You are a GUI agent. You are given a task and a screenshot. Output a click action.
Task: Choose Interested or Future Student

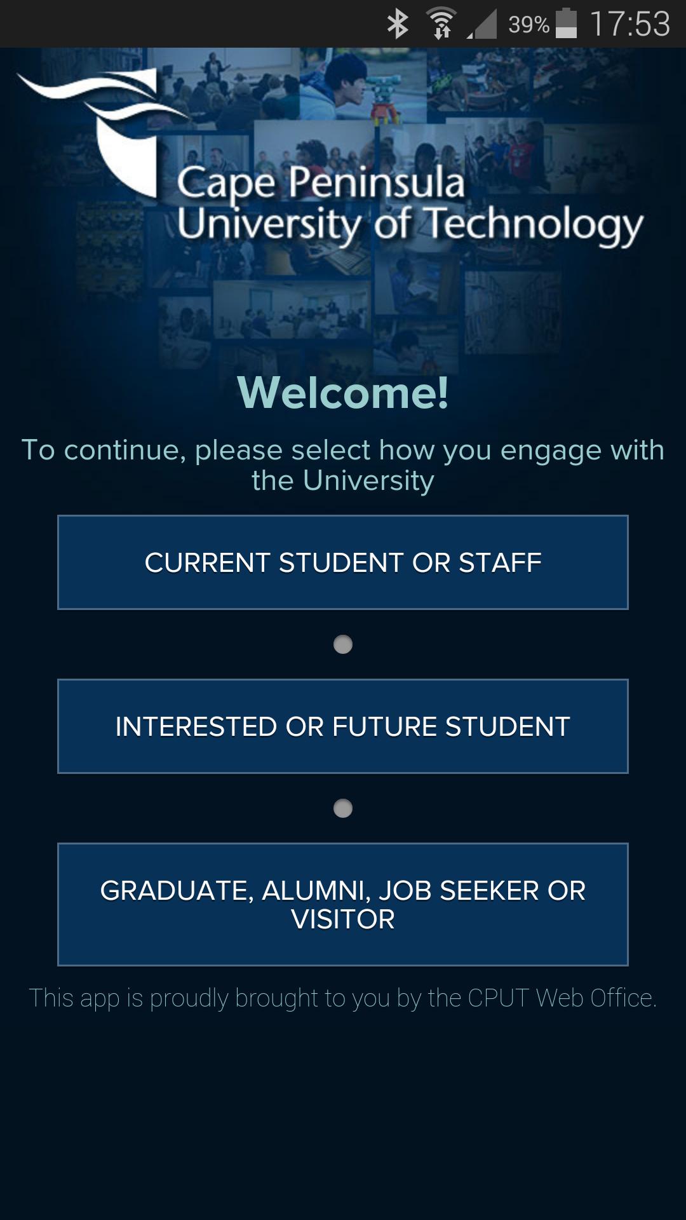click(343, 726)
